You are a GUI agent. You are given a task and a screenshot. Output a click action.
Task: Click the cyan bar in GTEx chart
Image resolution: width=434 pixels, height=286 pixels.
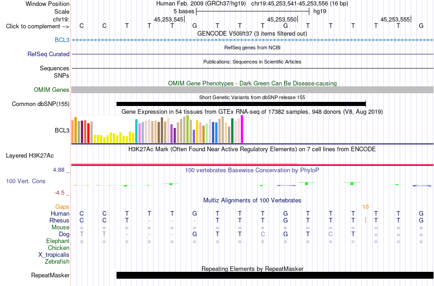pyautogui.click(x=136, y=131)
